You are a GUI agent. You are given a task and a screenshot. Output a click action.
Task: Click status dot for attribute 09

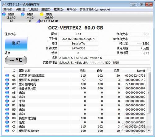click(x=7, y=84)
